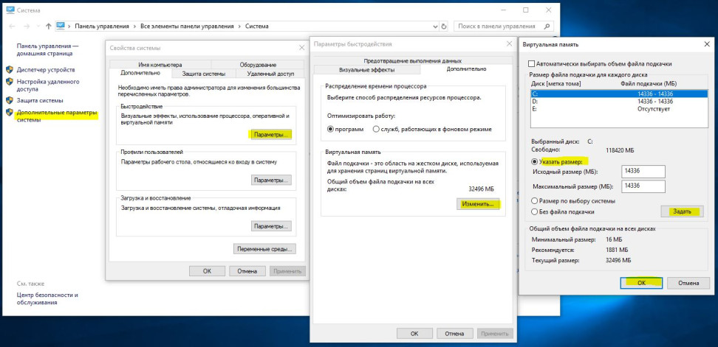Open recent locations dropdown near nav arrows
The width and height of the screenshot is (718, 347).
click(x=38, y=27)
